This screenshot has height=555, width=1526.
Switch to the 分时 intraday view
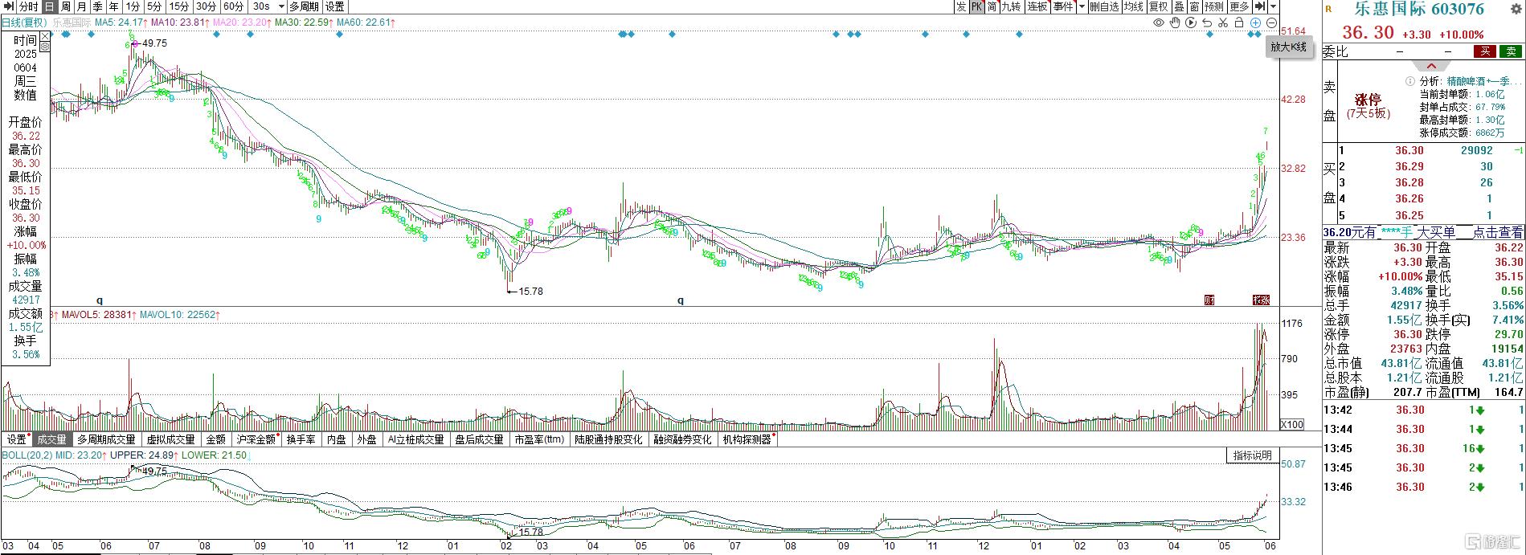(29, 6)
